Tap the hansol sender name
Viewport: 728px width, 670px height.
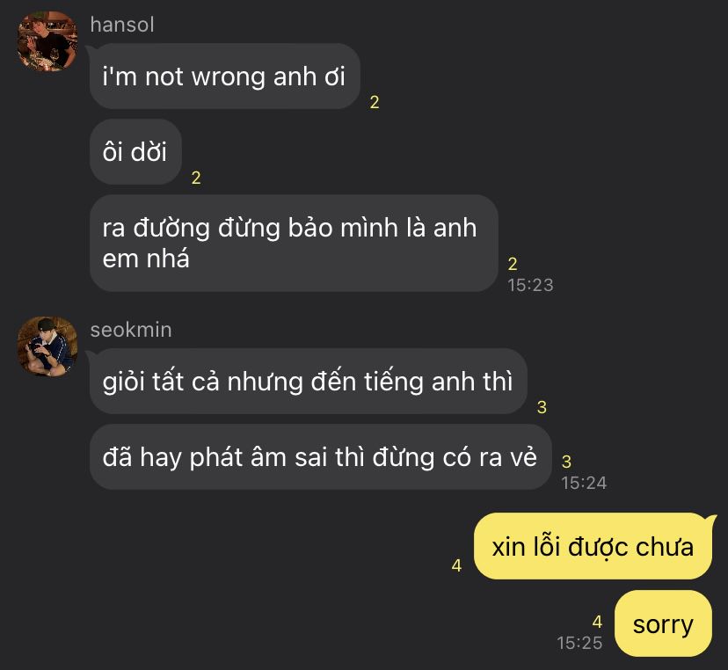tap(122, 25)
